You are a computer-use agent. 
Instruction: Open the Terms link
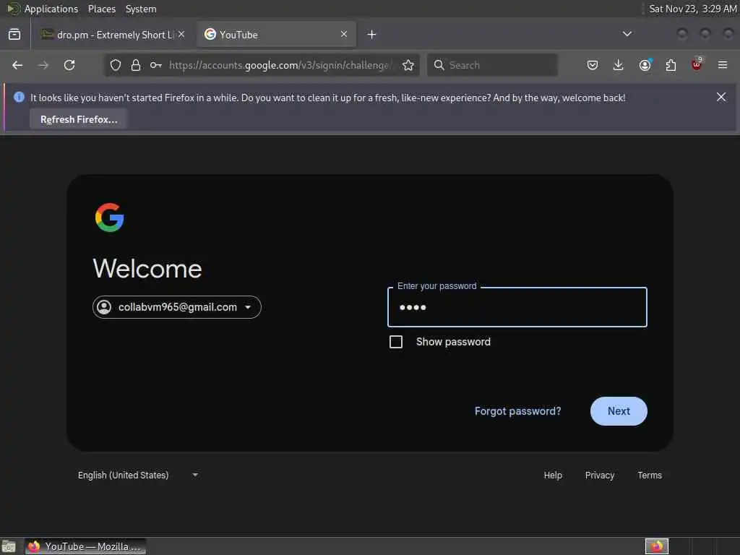tap(650, 476)
